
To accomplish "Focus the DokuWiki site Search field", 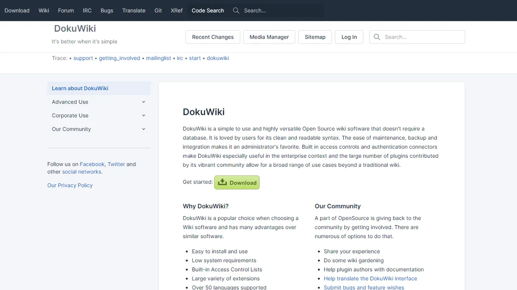I will tap(417, 37).
